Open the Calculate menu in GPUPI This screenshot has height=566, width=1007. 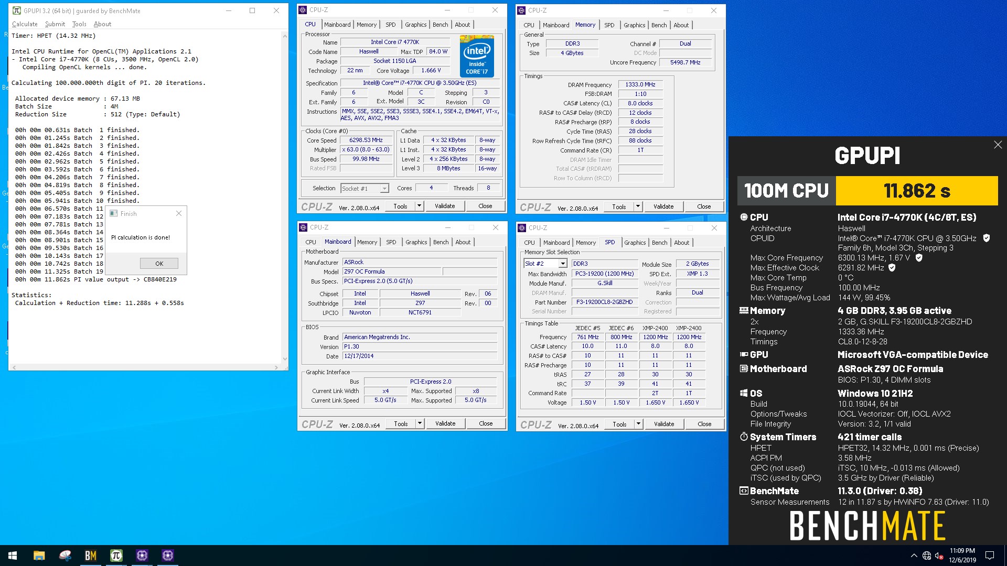pyautogui.click(x=25, y=24)
